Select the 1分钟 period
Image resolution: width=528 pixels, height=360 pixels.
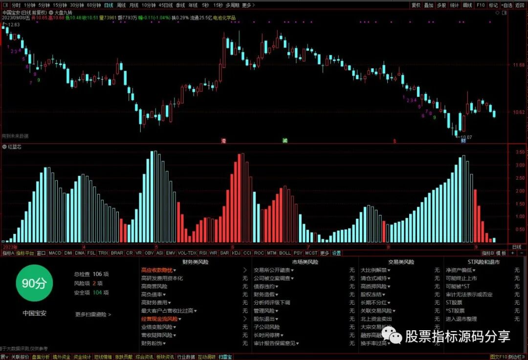[x=29, y=5]
